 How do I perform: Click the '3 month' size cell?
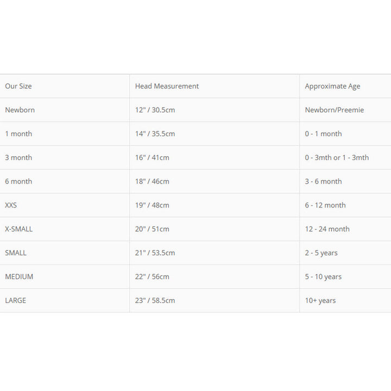[18, 158]
